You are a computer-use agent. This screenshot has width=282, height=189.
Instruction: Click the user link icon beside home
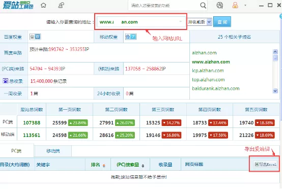(x=61, y=5)
